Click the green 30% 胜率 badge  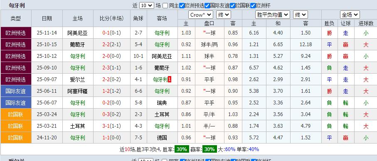coord(182,149)
